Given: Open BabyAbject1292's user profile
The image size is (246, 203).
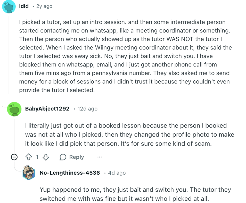Looking at the screenshot, I should (x=47, y=109).
